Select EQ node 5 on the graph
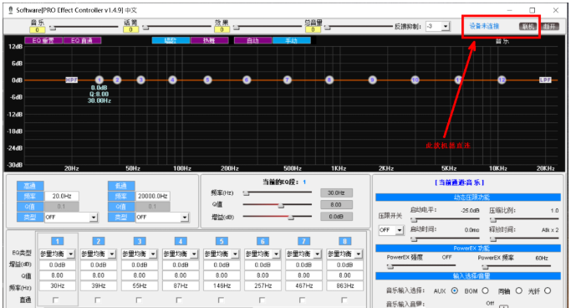Image resolution: width=571 pixels, height=308 pixels. point(207,80)
